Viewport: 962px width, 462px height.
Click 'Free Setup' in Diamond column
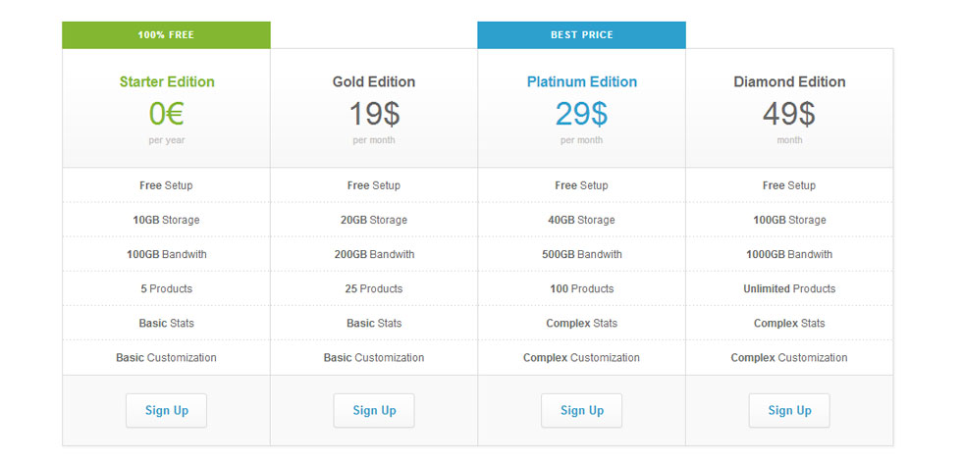(789, 185)
